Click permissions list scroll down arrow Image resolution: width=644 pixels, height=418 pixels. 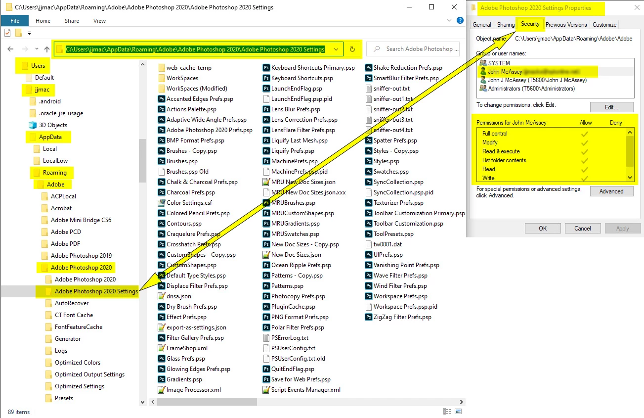630,177
